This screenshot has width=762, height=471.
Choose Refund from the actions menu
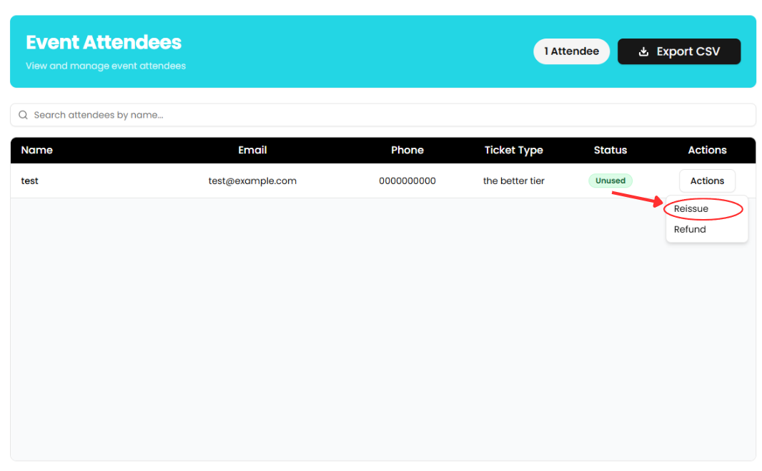[x=690, y=230]
